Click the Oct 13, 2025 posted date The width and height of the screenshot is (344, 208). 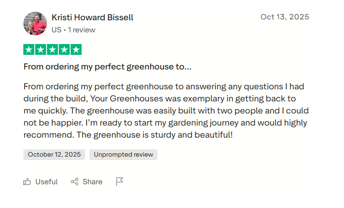[x=284, y=17]
